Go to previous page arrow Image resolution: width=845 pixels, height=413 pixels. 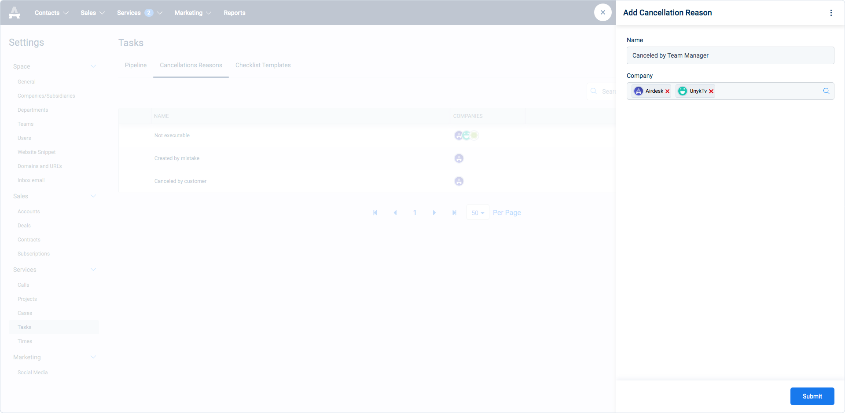click(395, 213)
